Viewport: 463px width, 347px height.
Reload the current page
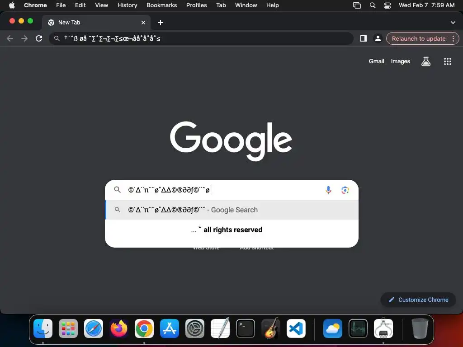click(x=39, y=38)
